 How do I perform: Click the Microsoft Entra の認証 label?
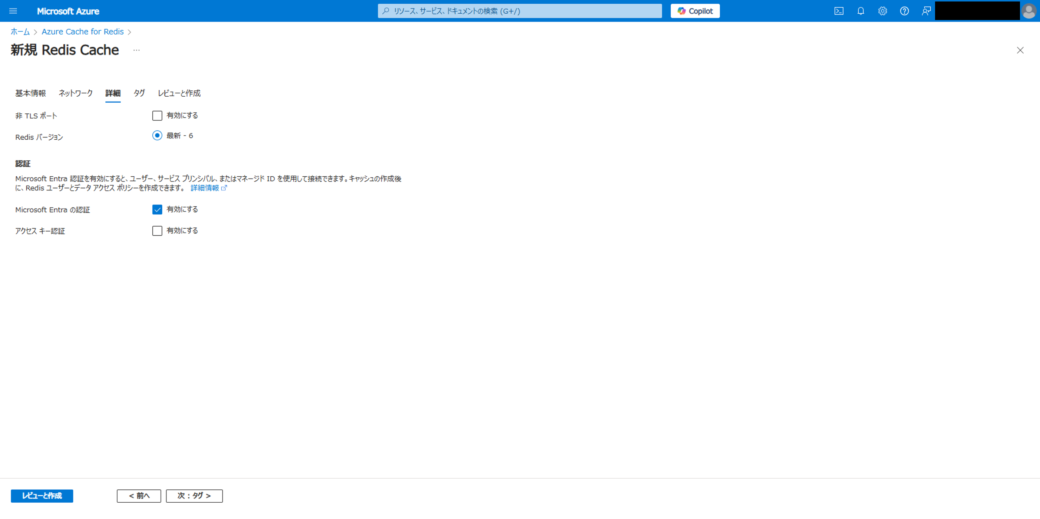(x=53, y=210)
